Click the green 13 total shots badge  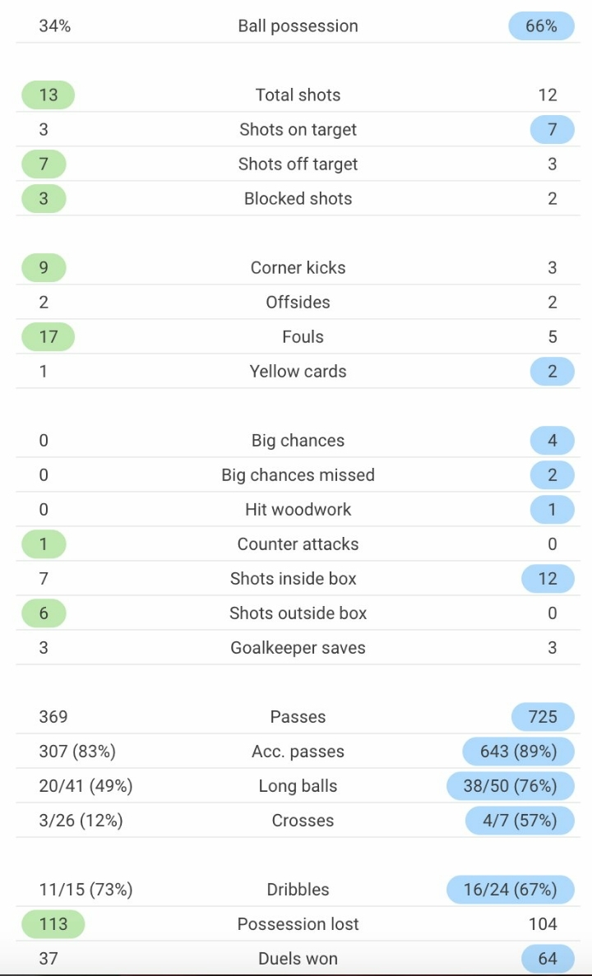(49, 95)
